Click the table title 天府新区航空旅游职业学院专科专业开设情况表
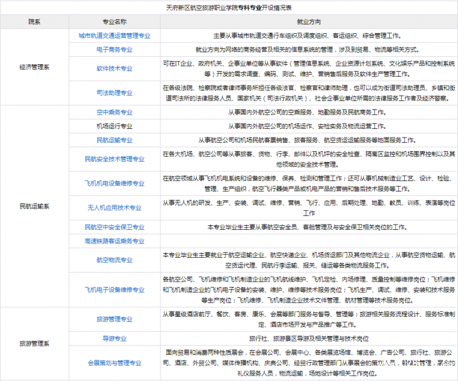 (228, 8)
